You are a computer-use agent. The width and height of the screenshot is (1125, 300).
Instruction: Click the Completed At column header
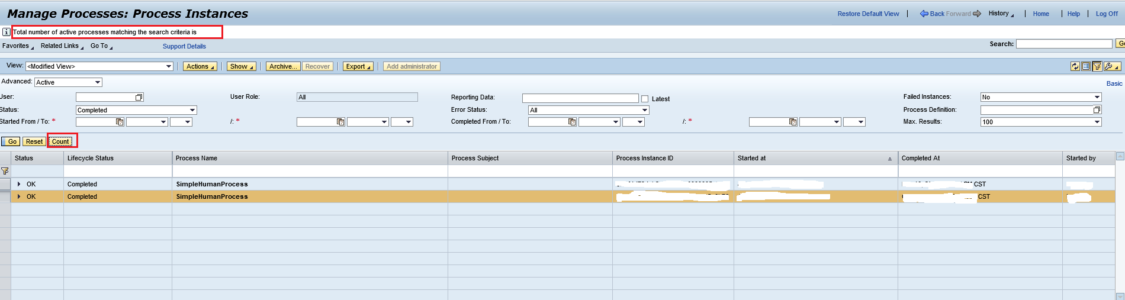(x=981, y=158)
